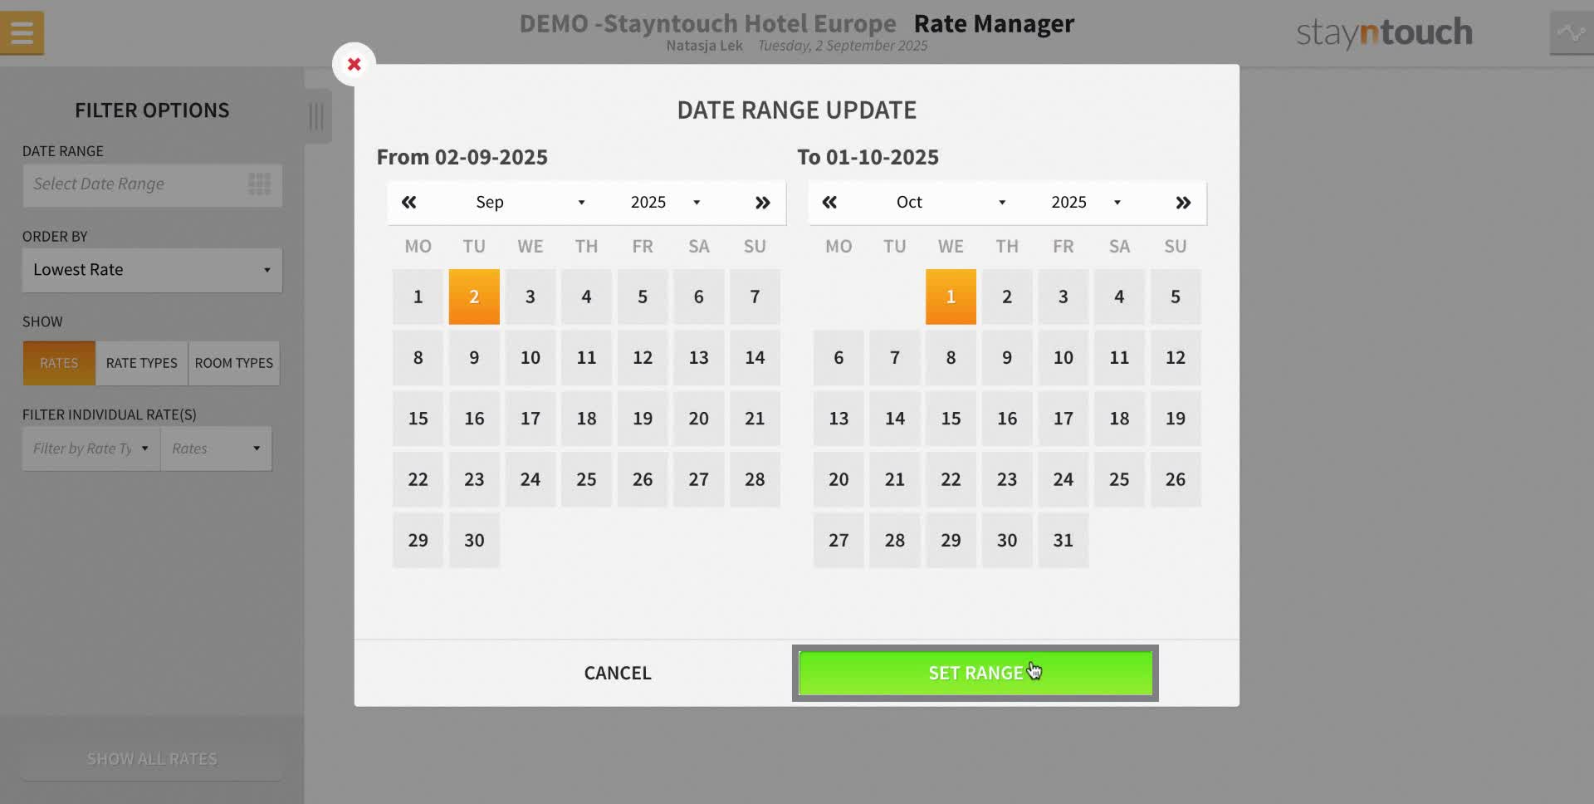Select September 13 in From calendar
Screen dimensions: 1594x804
(x=698, y=357)
